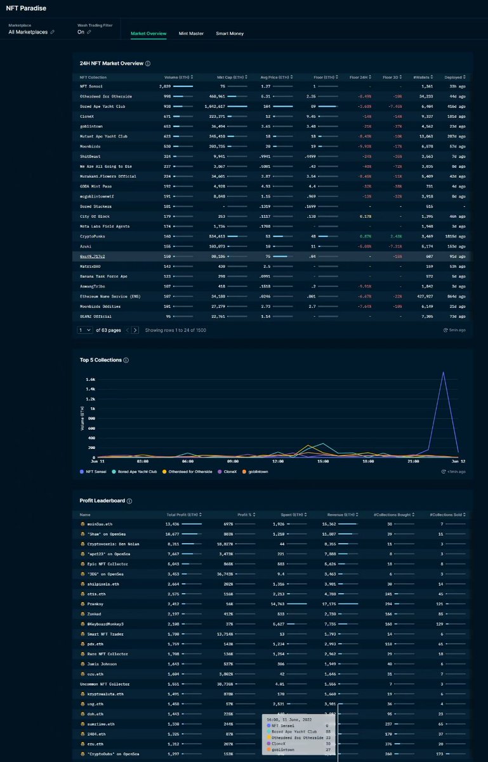
Task: Click emoji icon next to Pranksy
Action: (x=82, y=604)
